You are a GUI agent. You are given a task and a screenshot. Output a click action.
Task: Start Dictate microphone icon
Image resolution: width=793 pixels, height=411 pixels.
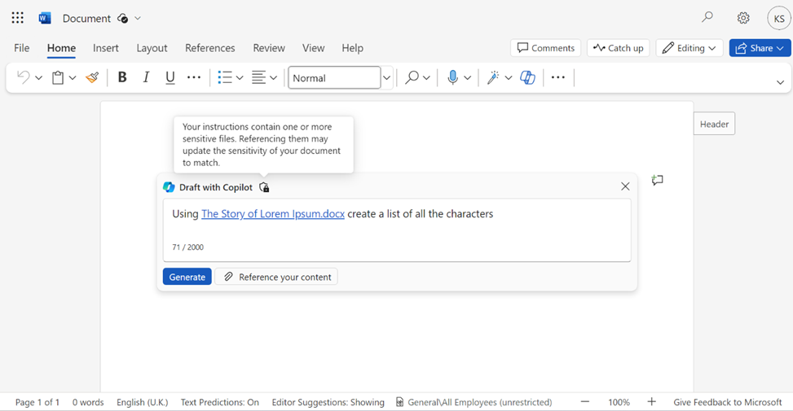pos(452,77)
